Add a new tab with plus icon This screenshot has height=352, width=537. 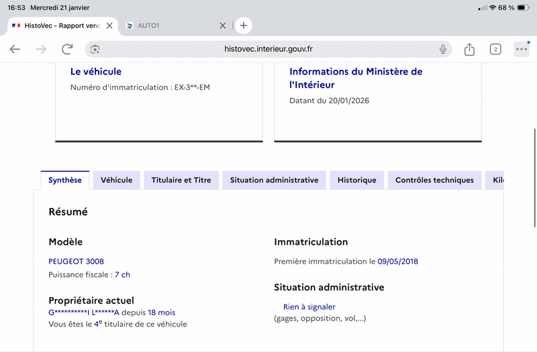244,25
